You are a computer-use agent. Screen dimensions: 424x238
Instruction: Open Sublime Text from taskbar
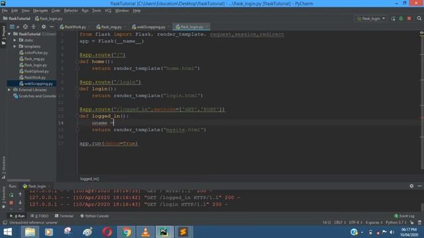183,232
